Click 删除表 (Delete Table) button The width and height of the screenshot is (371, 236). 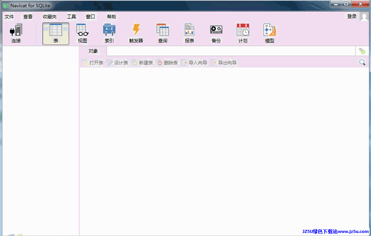(167, 63)
